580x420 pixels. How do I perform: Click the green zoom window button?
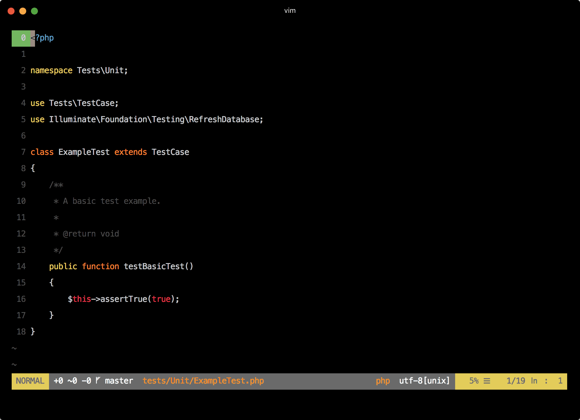tap(34, 11)
